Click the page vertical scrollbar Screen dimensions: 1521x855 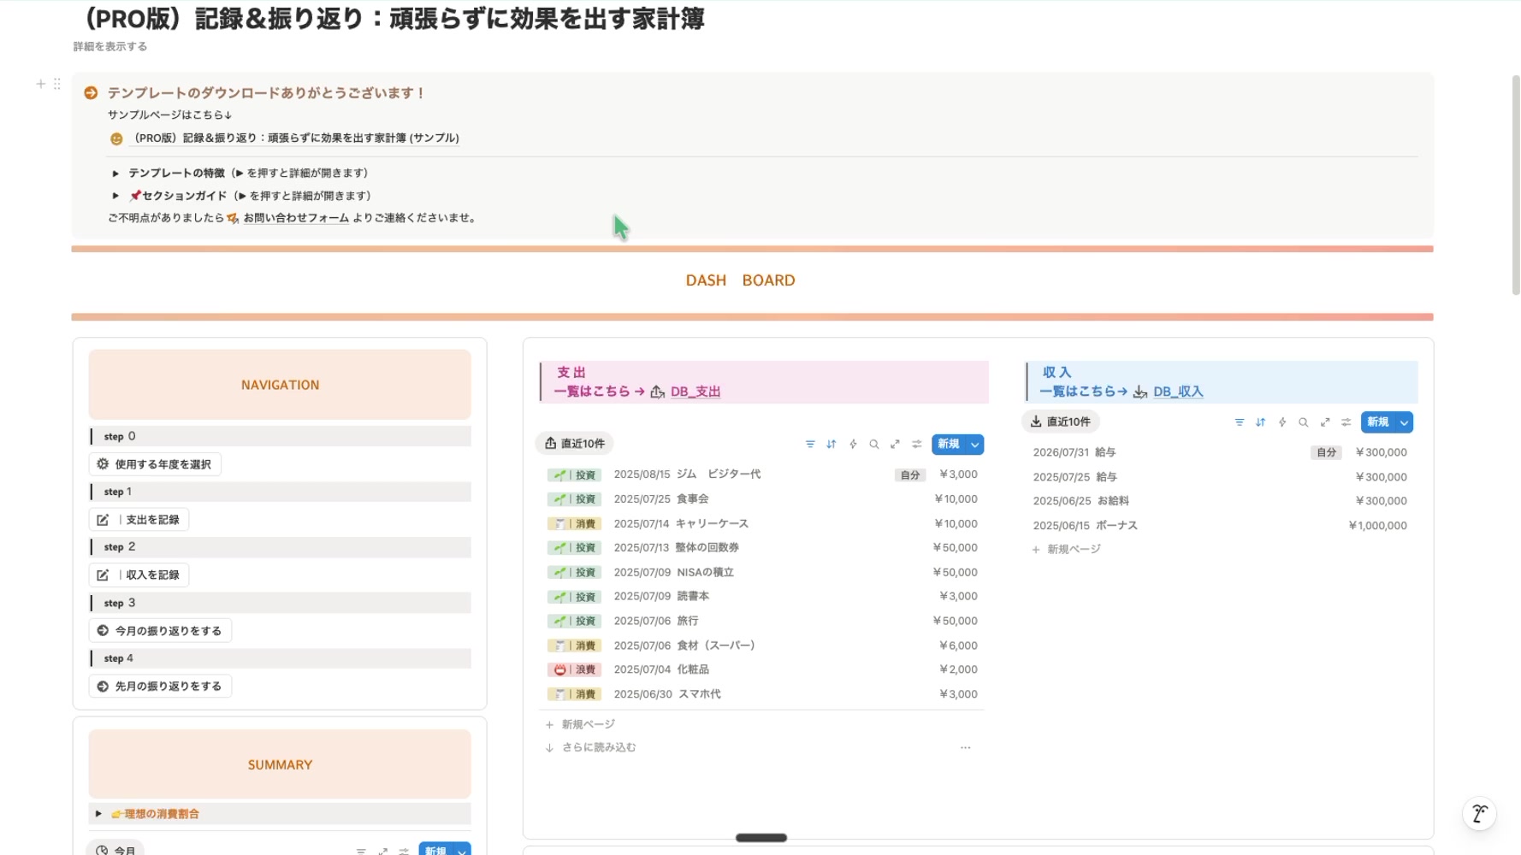(x=1516, y=185)
